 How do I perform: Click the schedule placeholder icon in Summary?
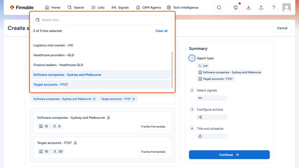(200, 136)
